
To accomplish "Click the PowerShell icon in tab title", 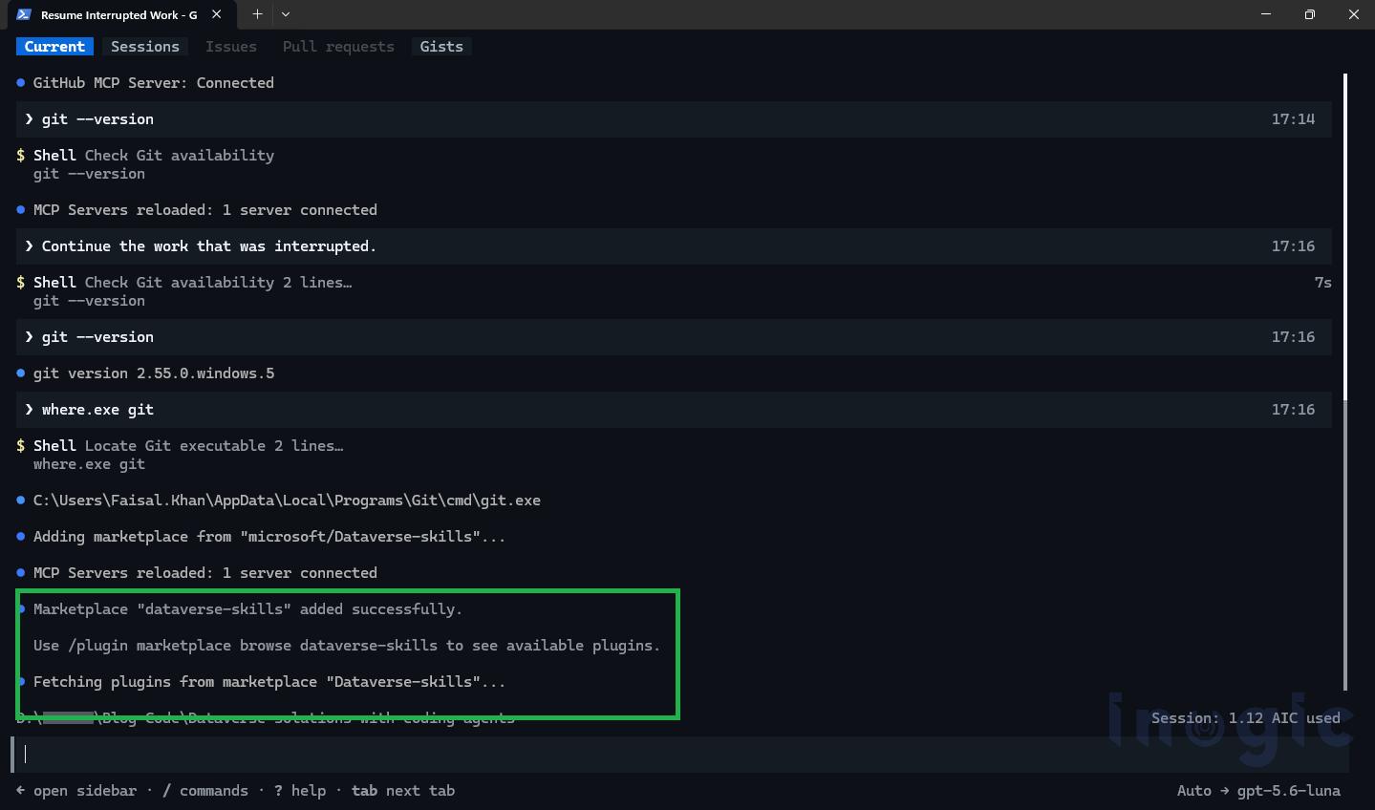I will click(24, 14).
